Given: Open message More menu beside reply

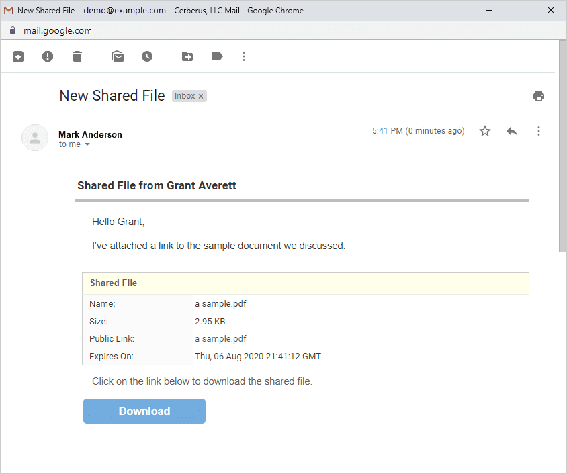Looking at the screenshot, I should [538, 132].
